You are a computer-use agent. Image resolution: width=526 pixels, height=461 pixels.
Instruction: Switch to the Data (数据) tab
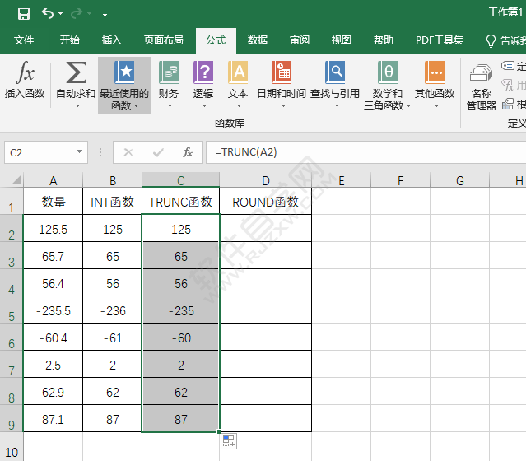[258, 40]
